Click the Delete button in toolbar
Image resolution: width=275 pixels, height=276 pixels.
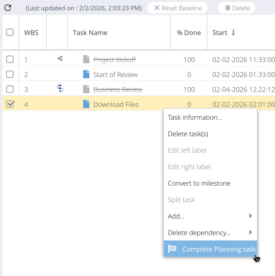[x=237, y=8]
